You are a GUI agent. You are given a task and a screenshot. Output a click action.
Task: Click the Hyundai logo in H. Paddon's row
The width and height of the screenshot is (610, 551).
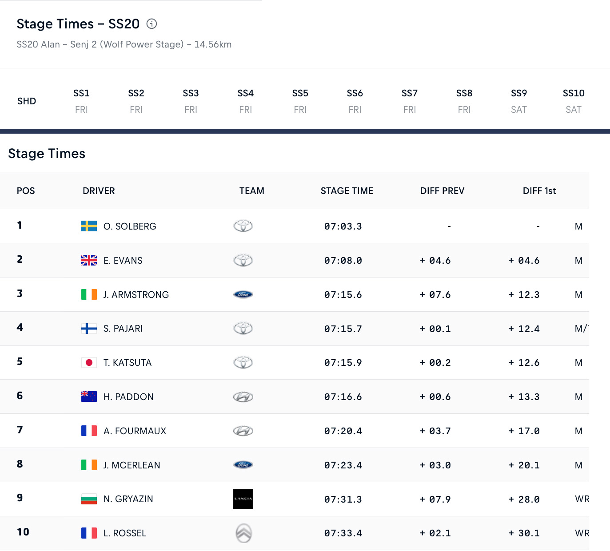pyautogui.click(x=243, y=397)
